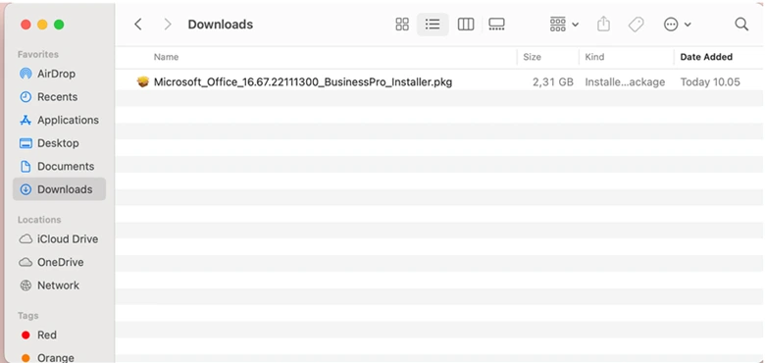This screenshot has height=363, width=765.
Task: Sort by the Kind column header
Action: point(594,57)
